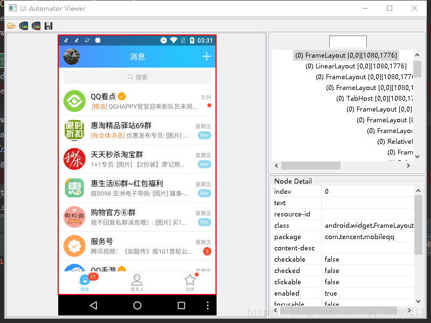Click the red 3 unread badge on 服务号
Screen dimensions: 431x323
point(207,251)
